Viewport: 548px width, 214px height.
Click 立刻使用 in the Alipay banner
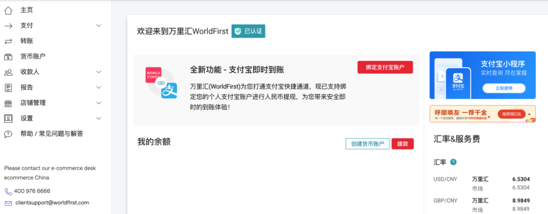point(504,88)
